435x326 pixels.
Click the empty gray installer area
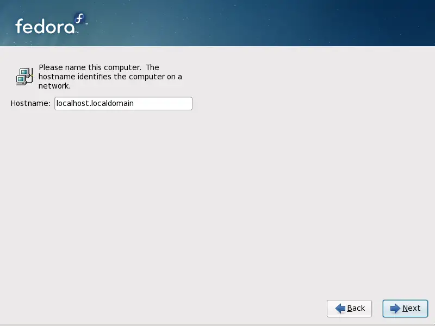click(x=217, y=206)
